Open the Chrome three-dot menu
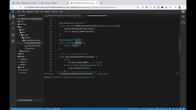This screenshot has height=110, width=196. tap(183, 7)
